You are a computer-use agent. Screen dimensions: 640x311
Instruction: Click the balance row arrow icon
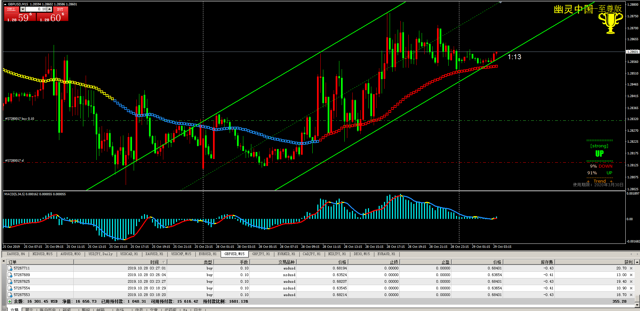pyautogui.click(x=10, y=301)
